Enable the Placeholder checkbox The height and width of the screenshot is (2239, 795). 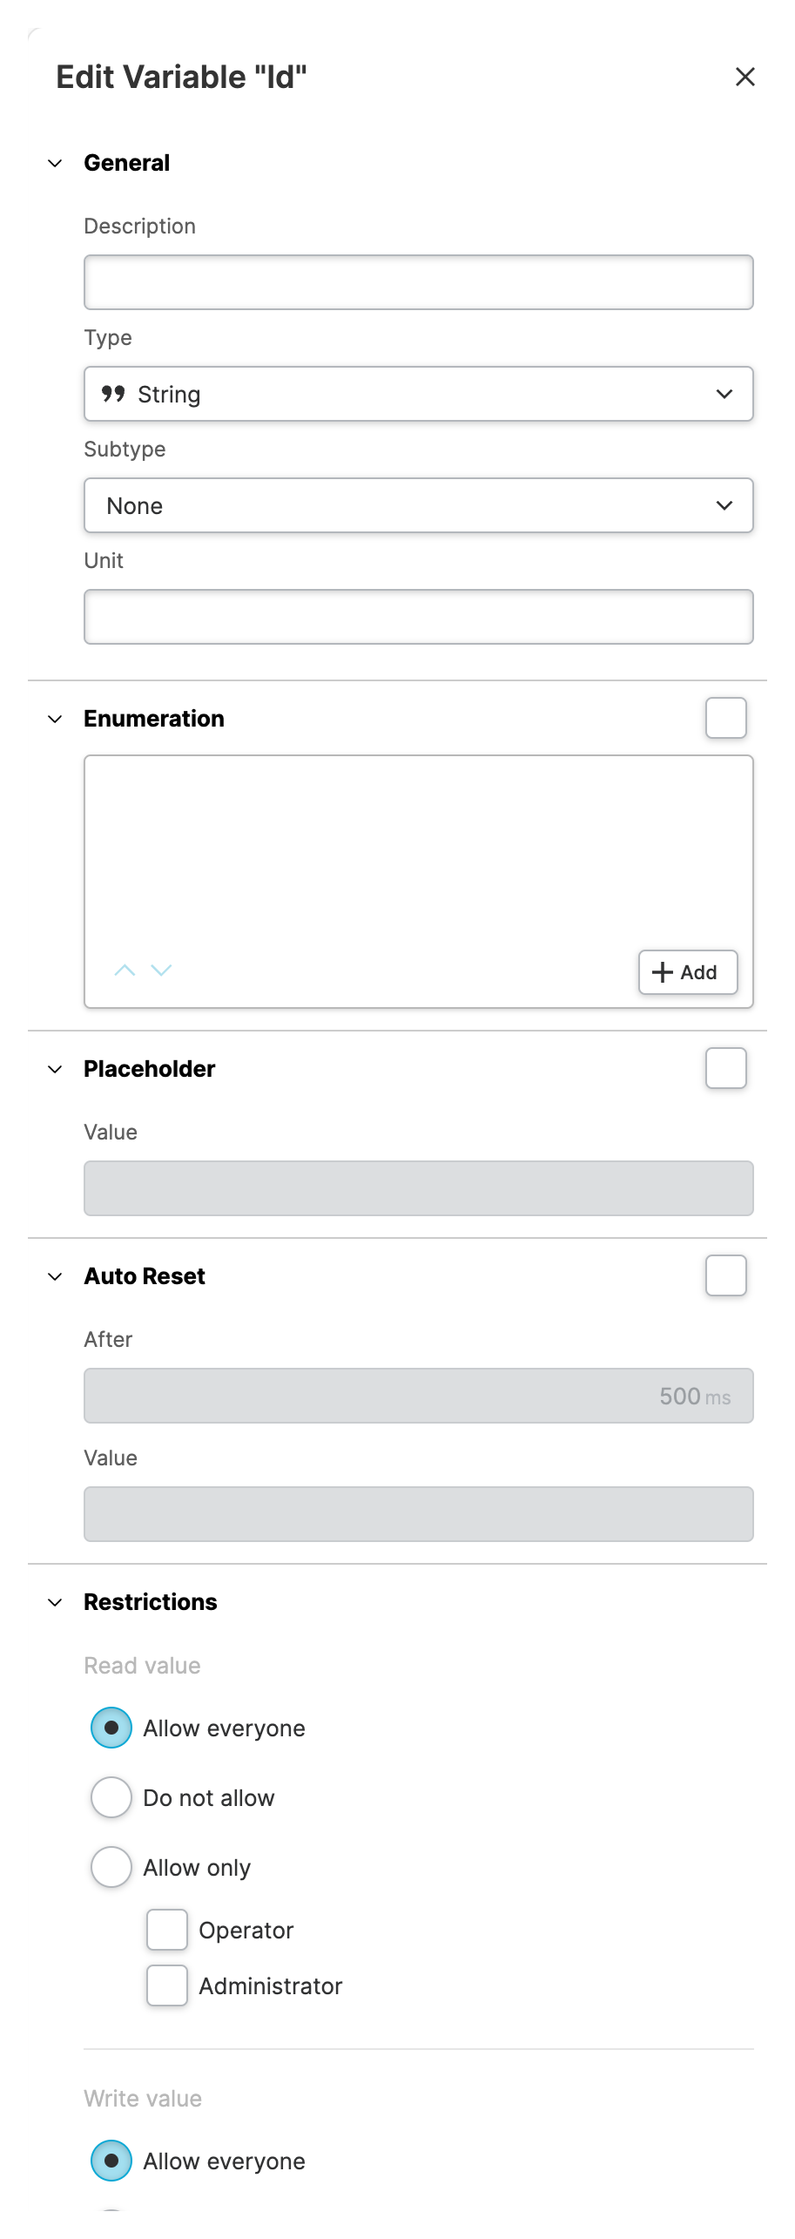click(725, 1068)
